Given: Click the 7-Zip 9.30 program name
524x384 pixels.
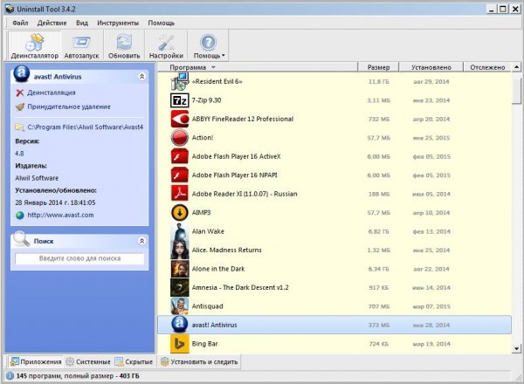Looking at the screenshot, I should 206,100.
